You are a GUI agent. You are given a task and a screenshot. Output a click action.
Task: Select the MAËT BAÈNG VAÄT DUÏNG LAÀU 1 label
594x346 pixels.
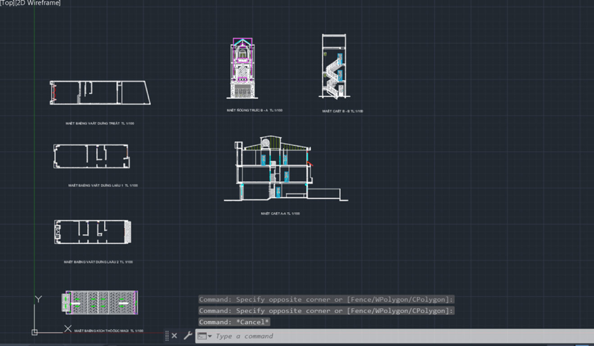(103, 185)
